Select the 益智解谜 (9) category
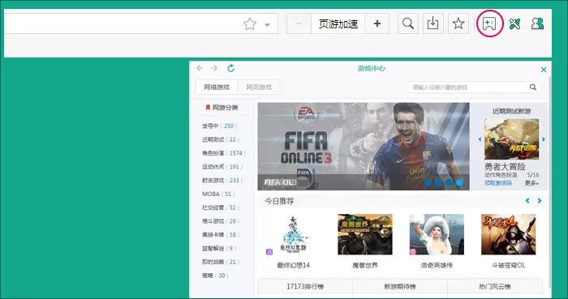Viewport: 568px width, 299px height. tap(219, 249)
